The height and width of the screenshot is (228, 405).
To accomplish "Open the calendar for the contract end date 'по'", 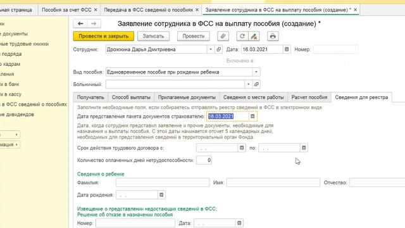I will coord(304,148).
